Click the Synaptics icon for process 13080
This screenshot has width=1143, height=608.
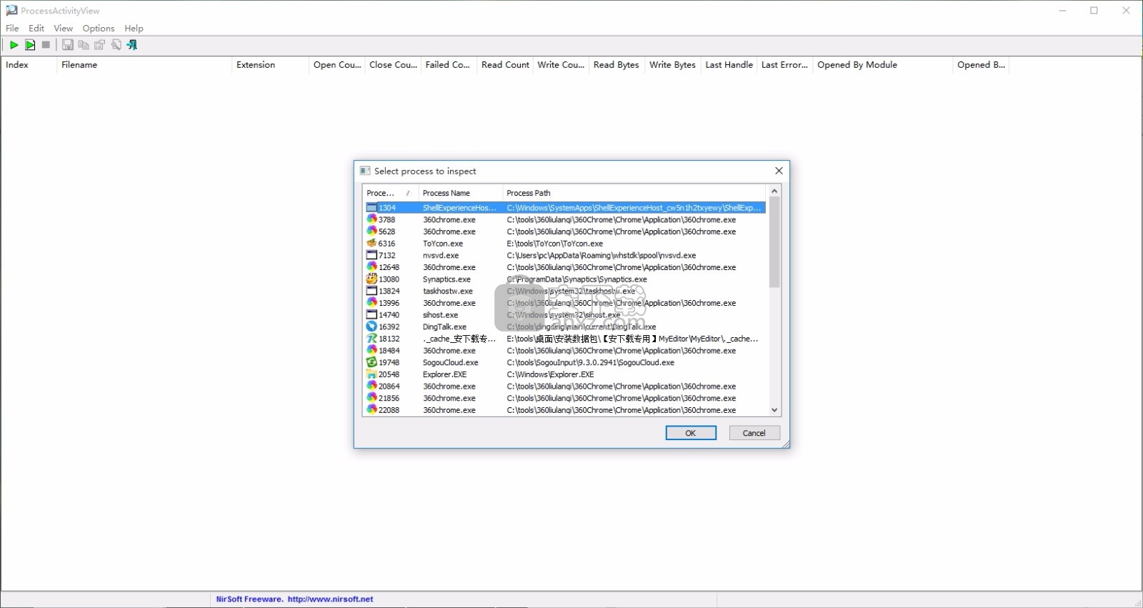(371, 279)
